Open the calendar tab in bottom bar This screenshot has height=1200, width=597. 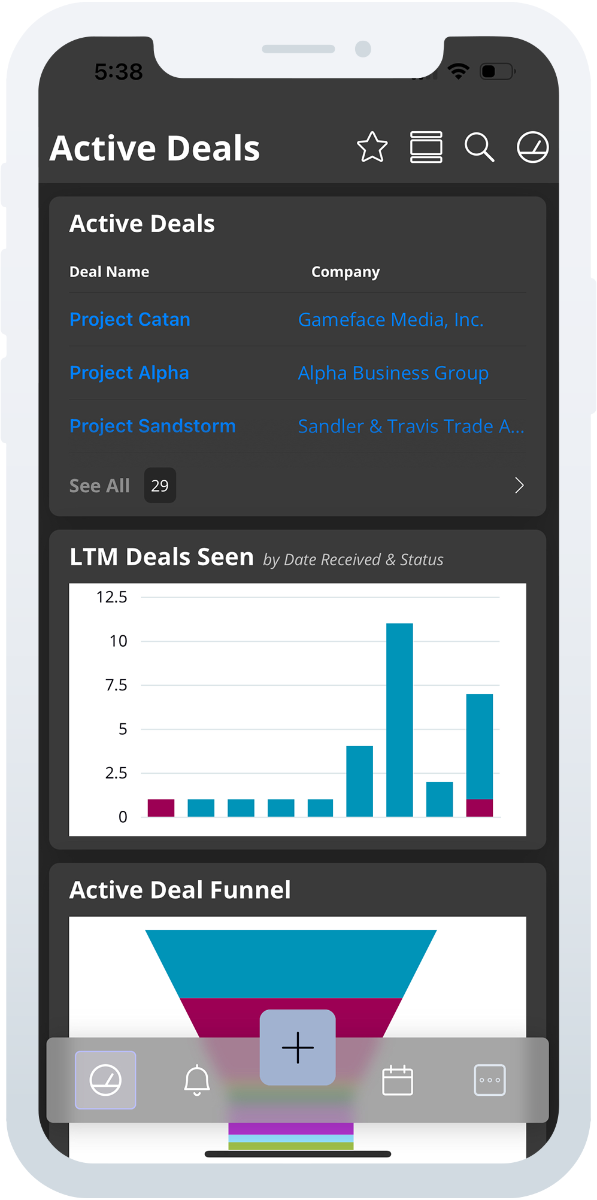[x=398, y=1080]
